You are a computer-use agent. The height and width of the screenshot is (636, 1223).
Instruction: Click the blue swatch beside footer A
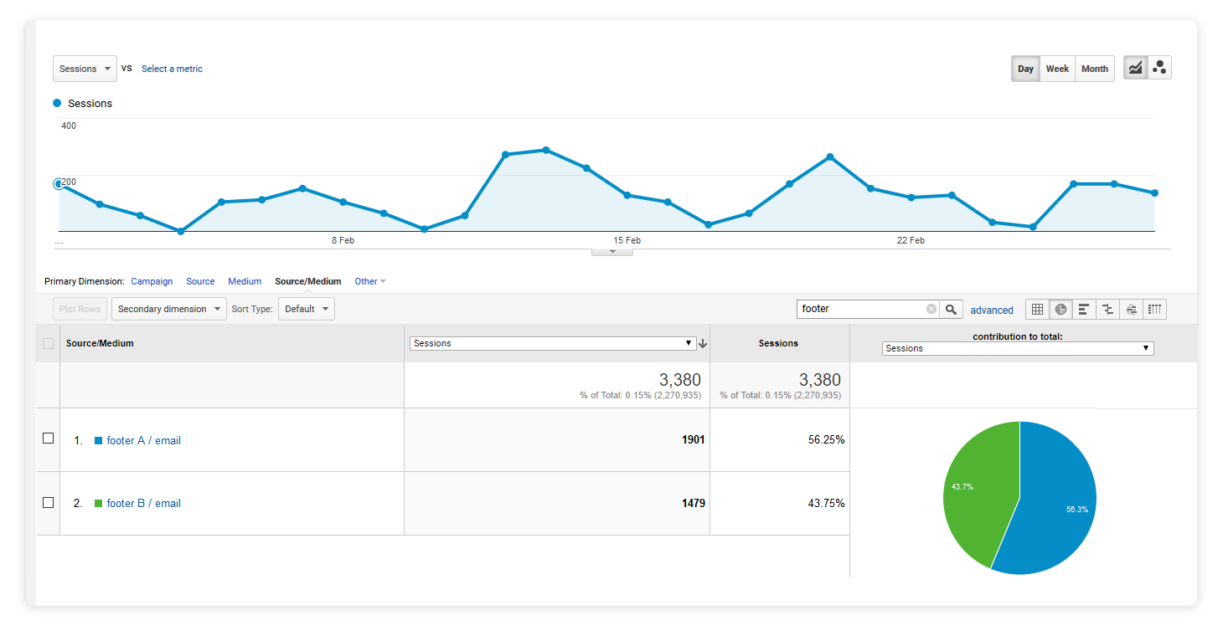tap(99, 440)
